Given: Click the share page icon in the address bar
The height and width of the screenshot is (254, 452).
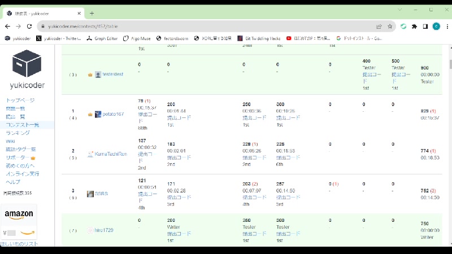Looking at the screenshot, I should click(x=379, y=26).
